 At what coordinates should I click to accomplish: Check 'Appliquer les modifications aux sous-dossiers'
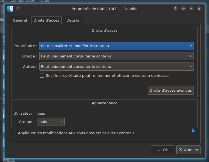click(14, 133)
